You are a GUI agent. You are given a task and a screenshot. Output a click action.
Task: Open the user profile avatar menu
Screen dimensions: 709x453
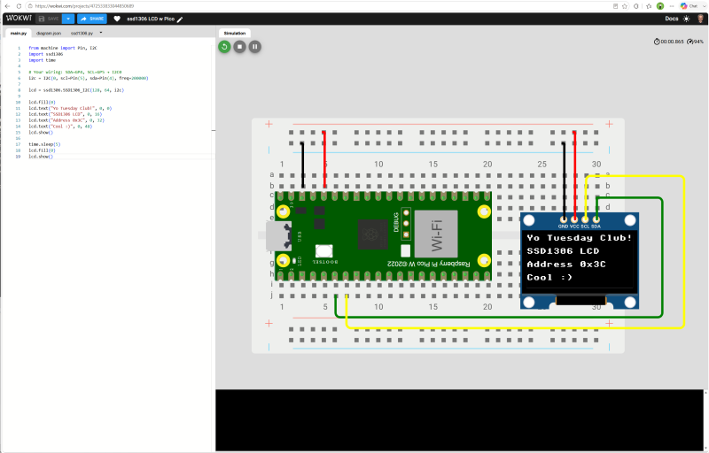click(x=700, y=19)
